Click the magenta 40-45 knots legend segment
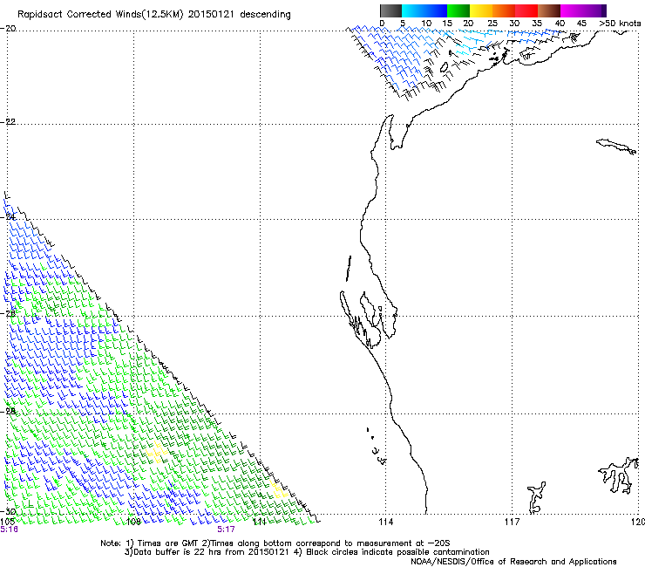This screenshot has width=645, height=567. [572, 10]
